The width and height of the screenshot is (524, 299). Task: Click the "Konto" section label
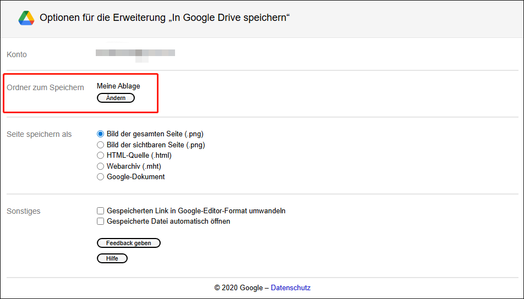tap(17, 54)
